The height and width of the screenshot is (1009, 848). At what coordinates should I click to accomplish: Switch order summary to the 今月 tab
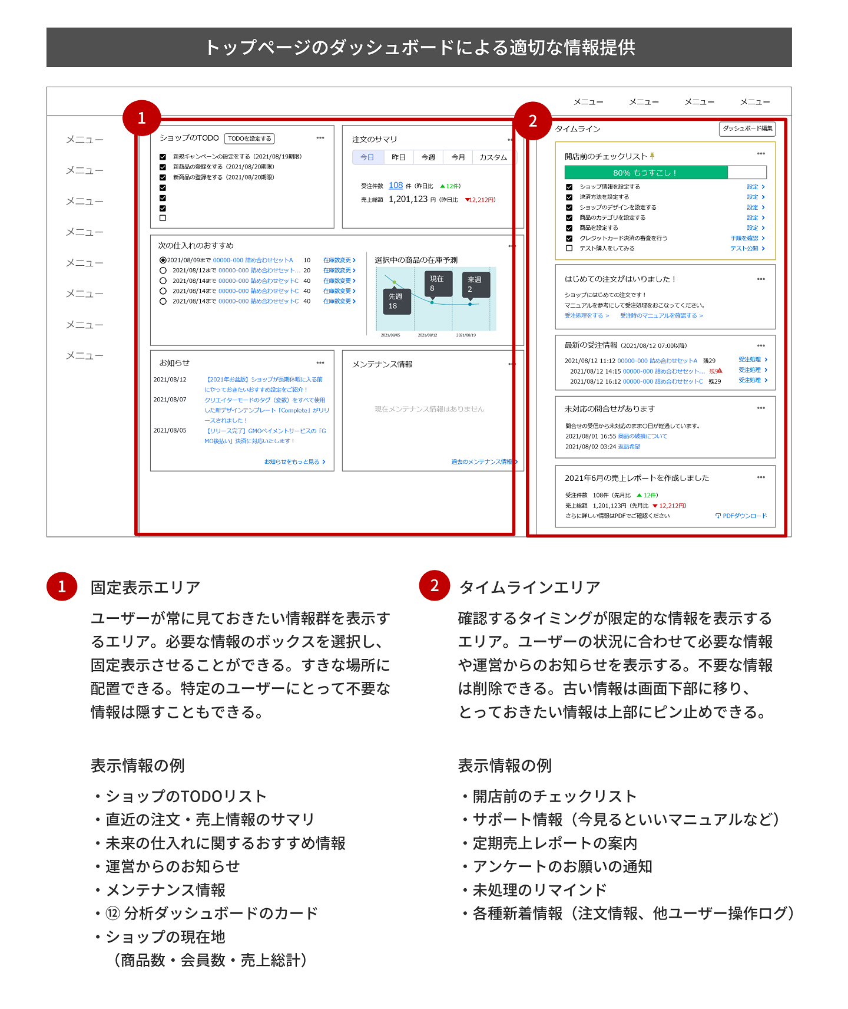tap(458, 157)
